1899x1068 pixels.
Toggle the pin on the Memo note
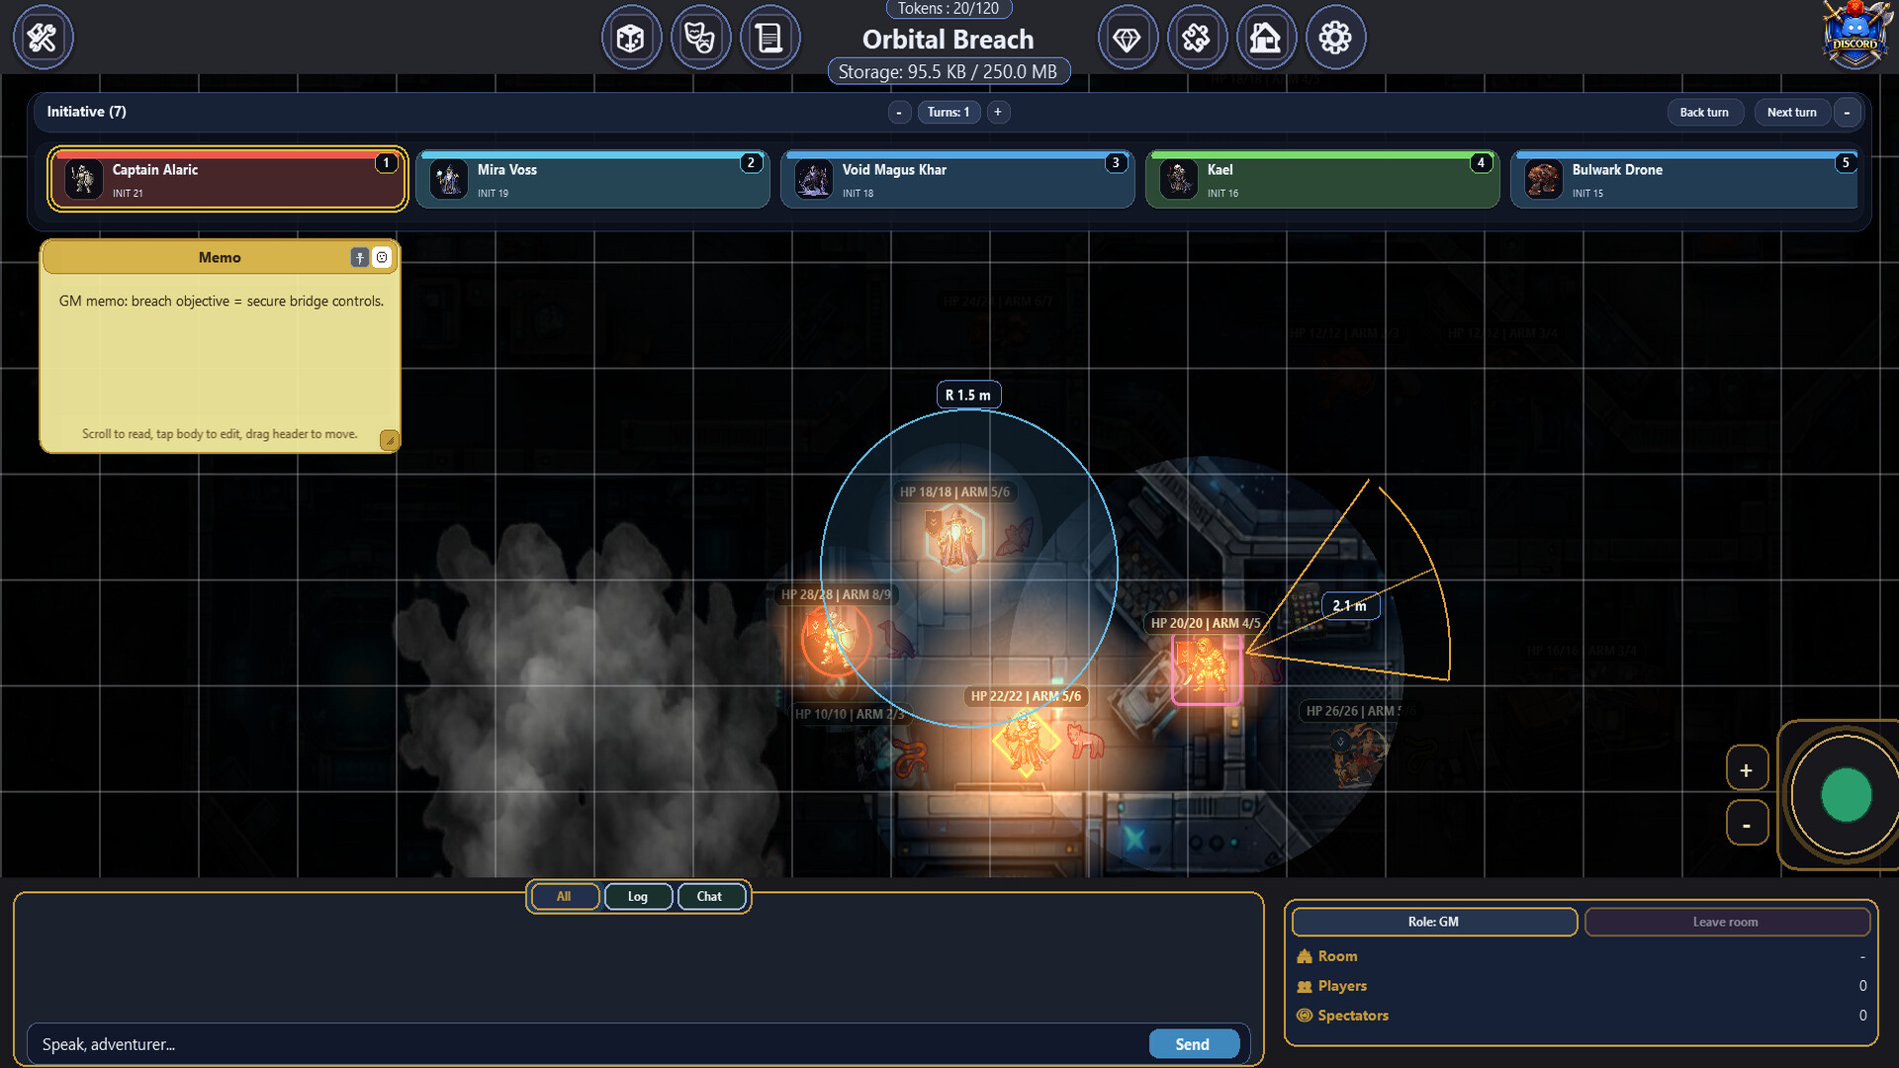pyautogui.click(x=358, y=257)
